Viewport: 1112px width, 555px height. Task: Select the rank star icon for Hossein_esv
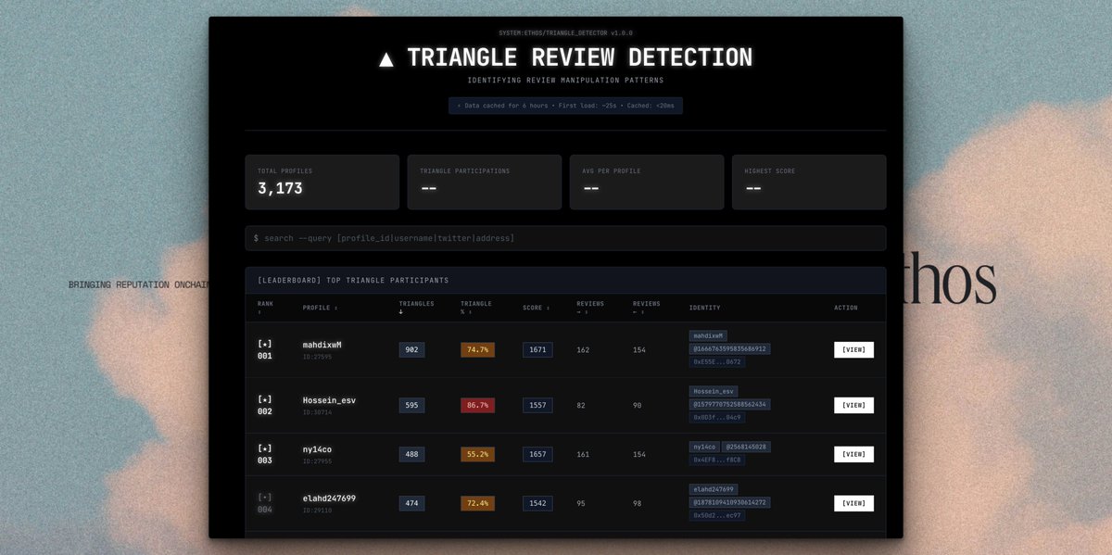pos(265,399)
